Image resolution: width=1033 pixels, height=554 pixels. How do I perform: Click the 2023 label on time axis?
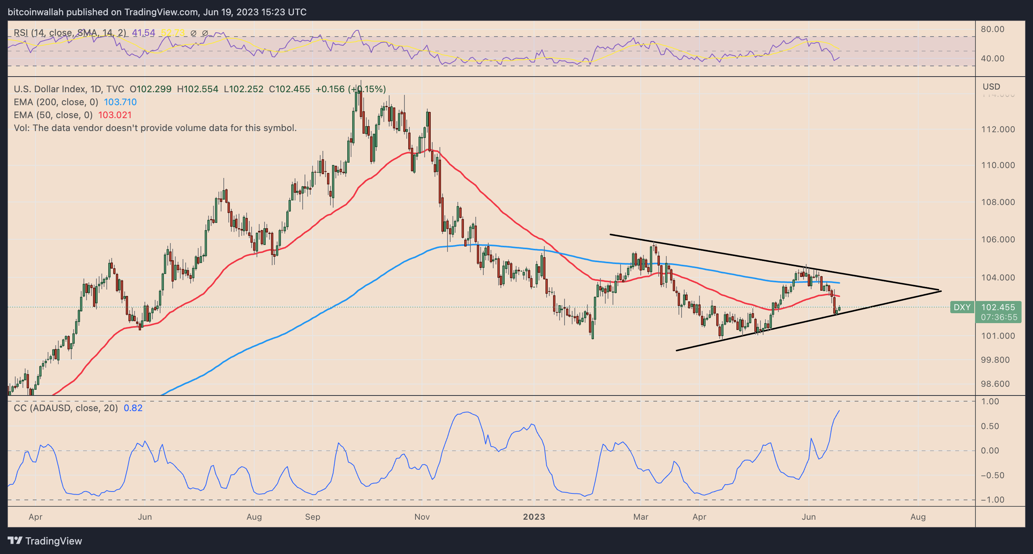pos(534,517)
